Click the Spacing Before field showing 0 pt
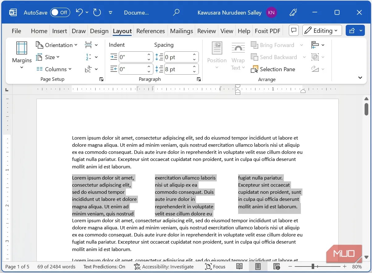The width and height of the screenshot is (372, 273). pos(177,57)
